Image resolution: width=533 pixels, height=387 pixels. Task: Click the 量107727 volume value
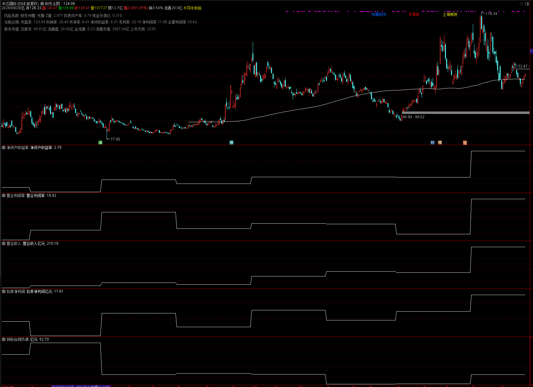tap(99, 8)
